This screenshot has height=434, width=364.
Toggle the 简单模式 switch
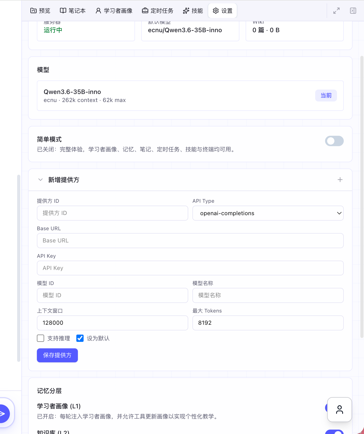pyautogui.click(x=334, y=141)
